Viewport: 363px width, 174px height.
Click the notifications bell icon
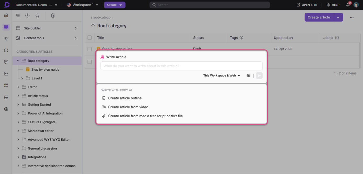click(x=348, y=5)
